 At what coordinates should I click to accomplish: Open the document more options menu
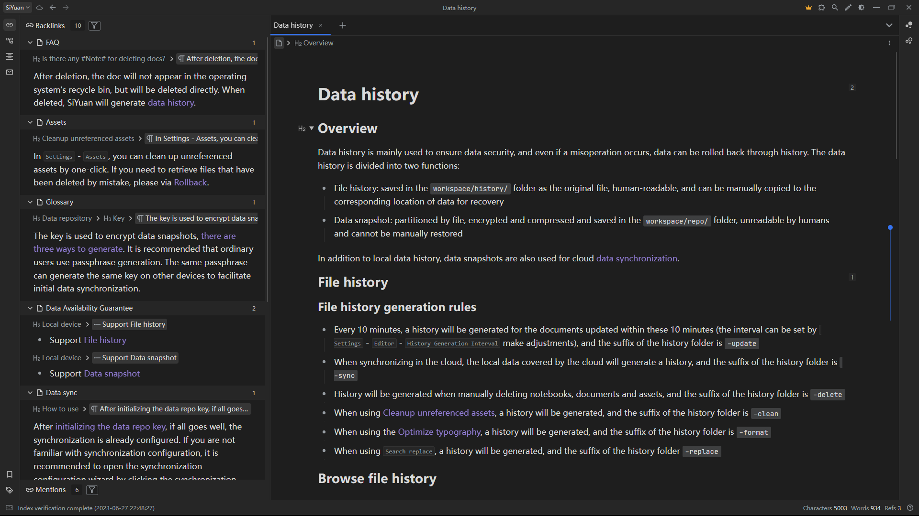[889, 43]
